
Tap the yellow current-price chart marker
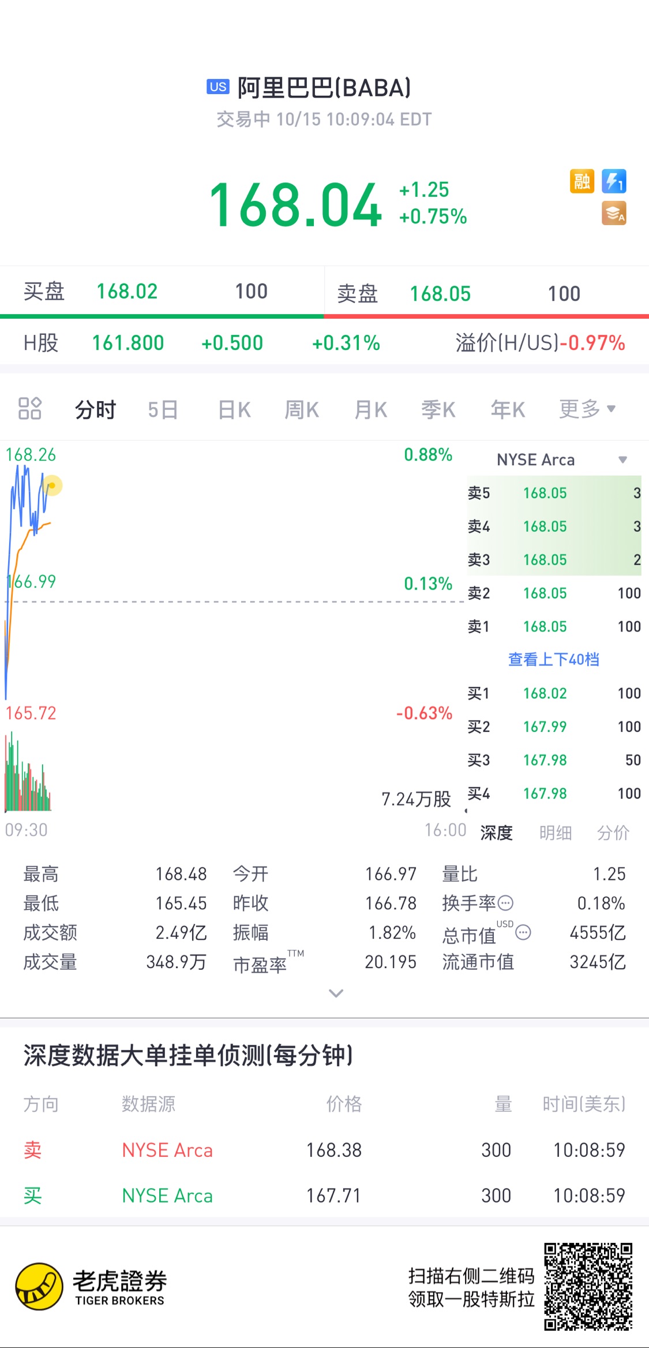[52, 486]
